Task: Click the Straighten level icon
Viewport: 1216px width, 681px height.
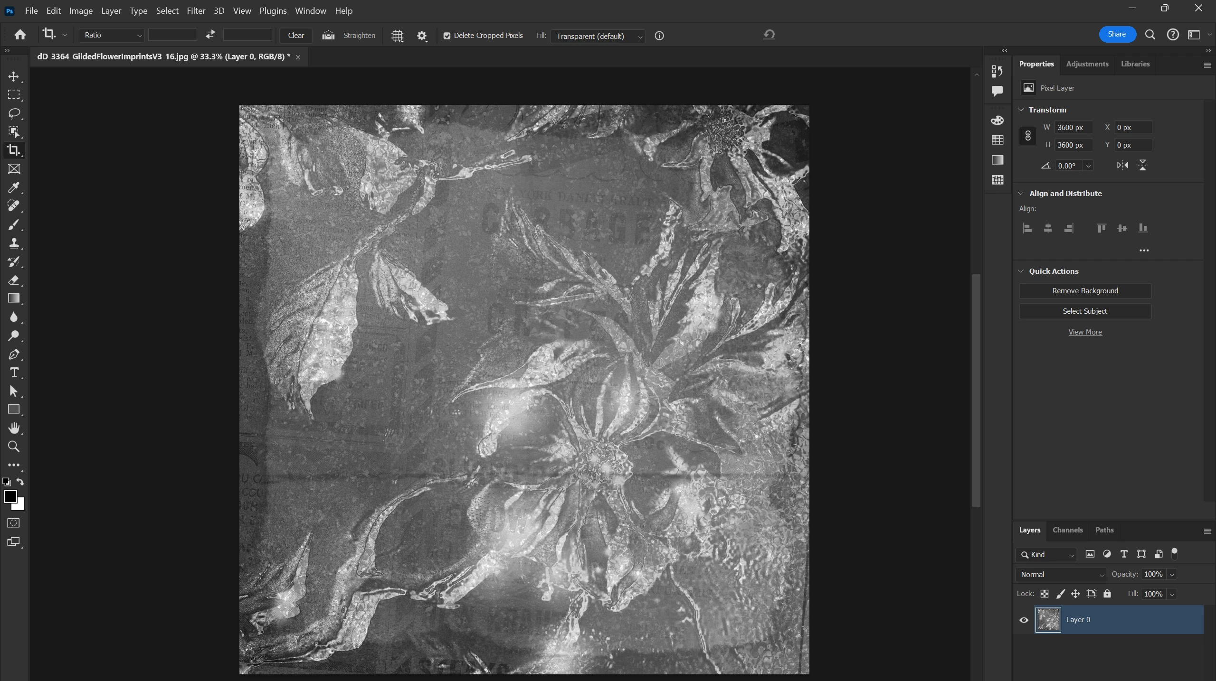Action: (328, 36)
